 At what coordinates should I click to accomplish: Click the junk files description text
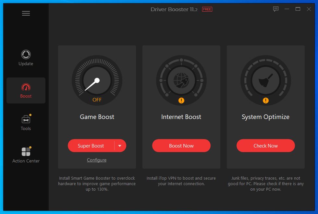click(266, 184)
